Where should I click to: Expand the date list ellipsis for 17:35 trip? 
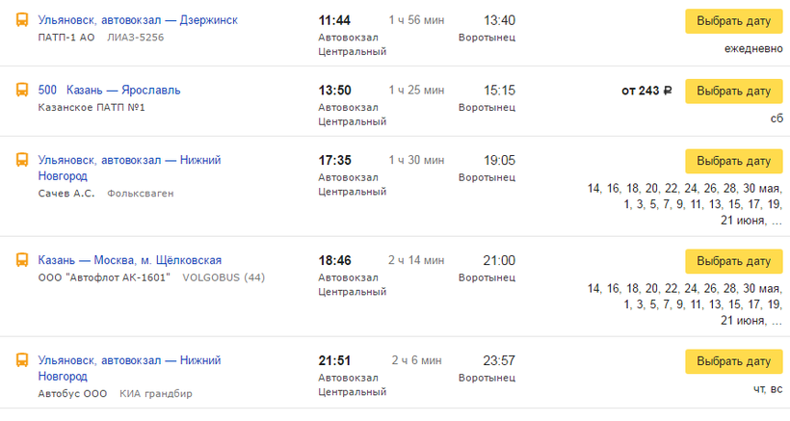point(775,222)
